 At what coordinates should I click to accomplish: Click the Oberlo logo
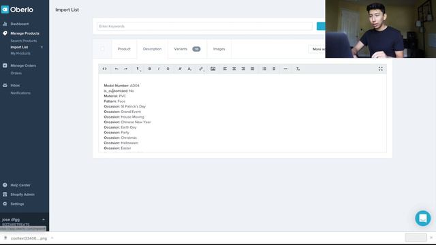[x=17, y=10]
